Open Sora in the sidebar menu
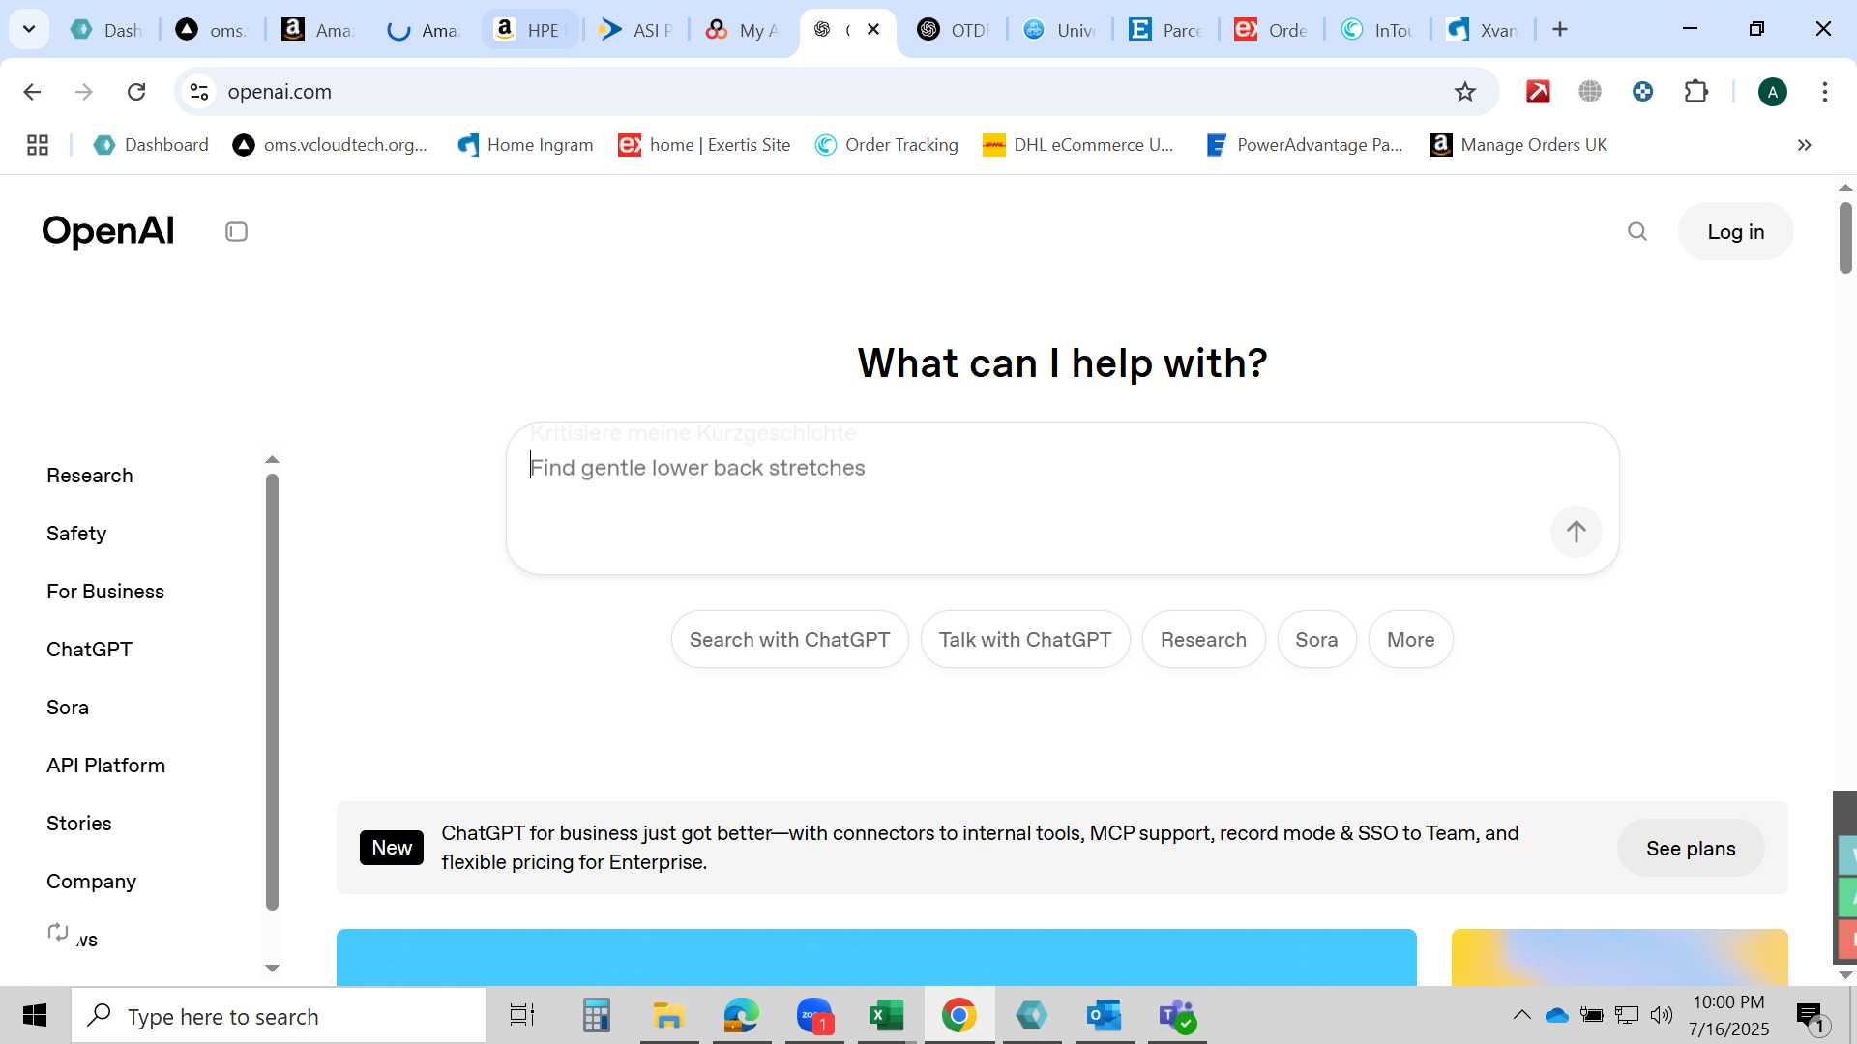1857x1044 pixels. coord(68,708)
